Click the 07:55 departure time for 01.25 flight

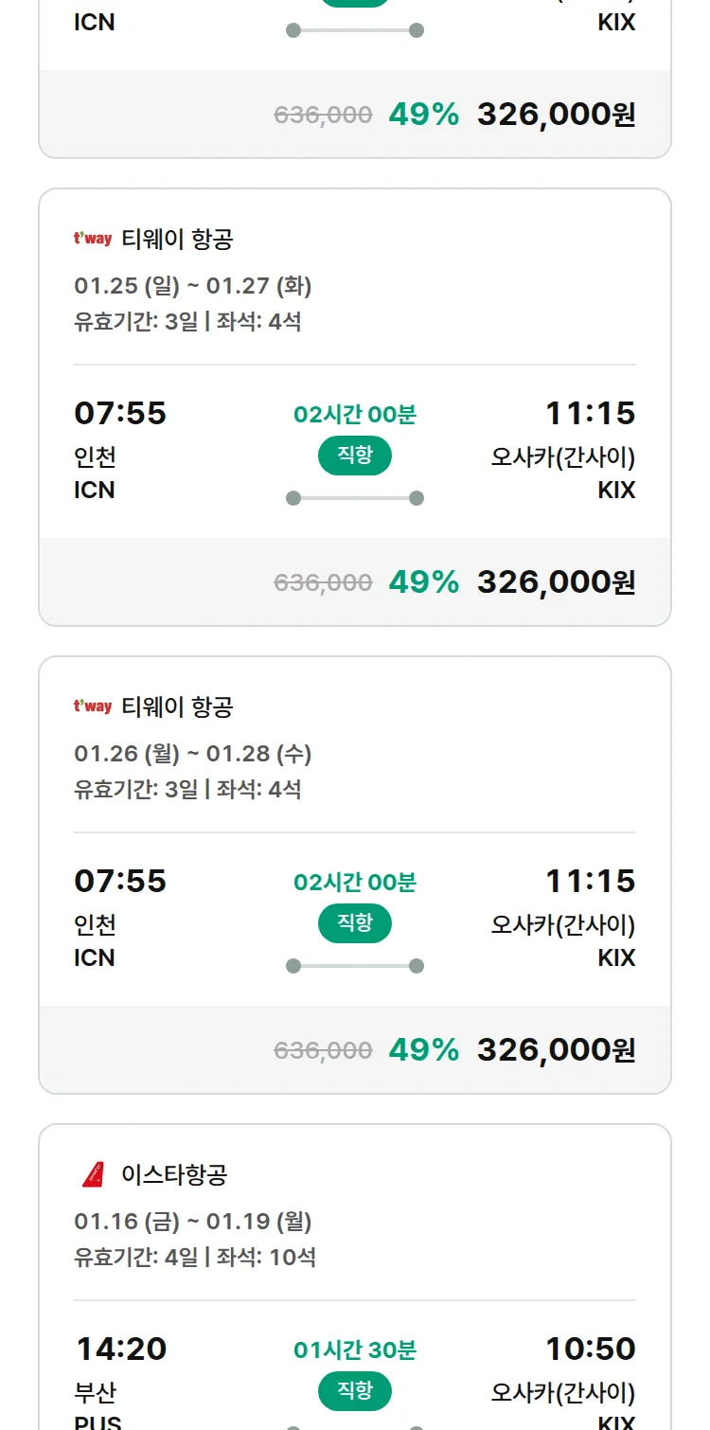click(120, 414)
